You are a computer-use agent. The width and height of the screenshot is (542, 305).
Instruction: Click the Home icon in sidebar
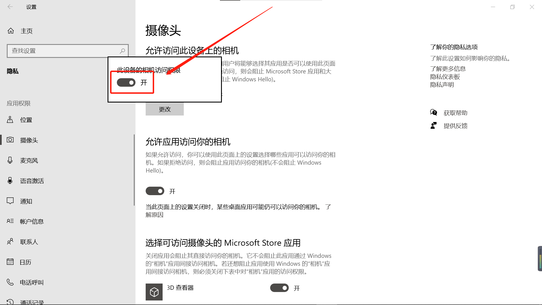point(11,31)
